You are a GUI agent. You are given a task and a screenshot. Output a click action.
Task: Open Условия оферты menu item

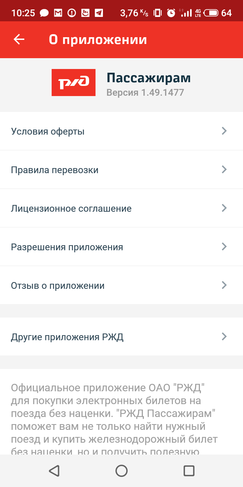48,131
